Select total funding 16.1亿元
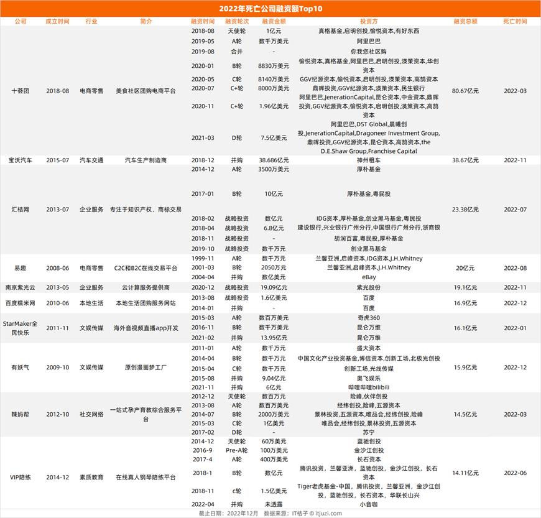Screen dimensions: 541x518 coord(465,328)
